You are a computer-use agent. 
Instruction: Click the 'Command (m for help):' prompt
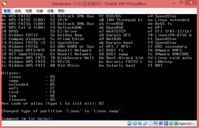pyautogui.click(x=27, y=119)
